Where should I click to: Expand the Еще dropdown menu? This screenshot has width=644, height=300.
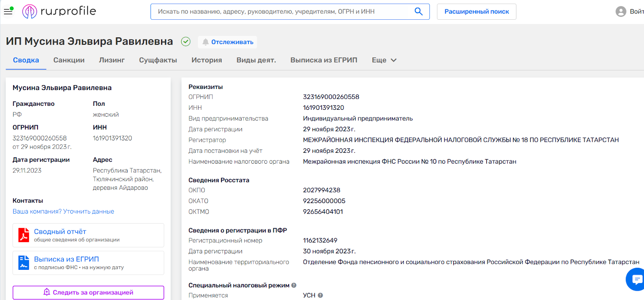[x=384, y=60]
